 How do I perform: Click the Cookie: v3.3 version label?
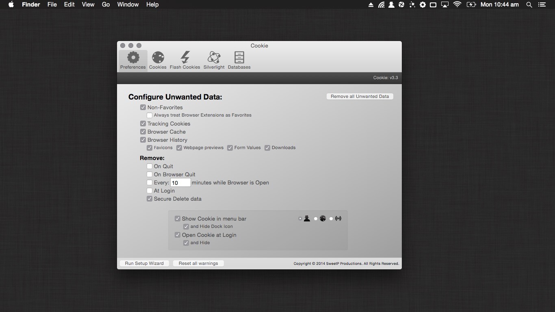386,78
